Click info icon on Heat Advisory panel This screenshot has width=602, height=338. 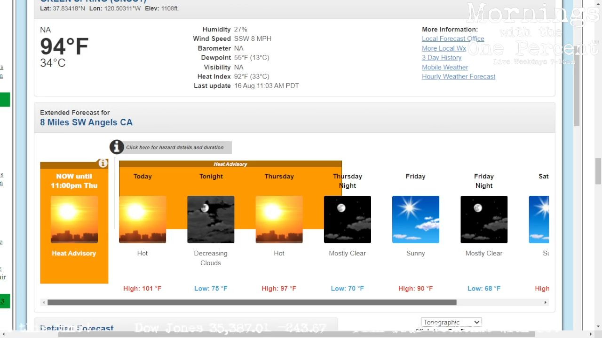pyautogui.click(x=103, y=163)
